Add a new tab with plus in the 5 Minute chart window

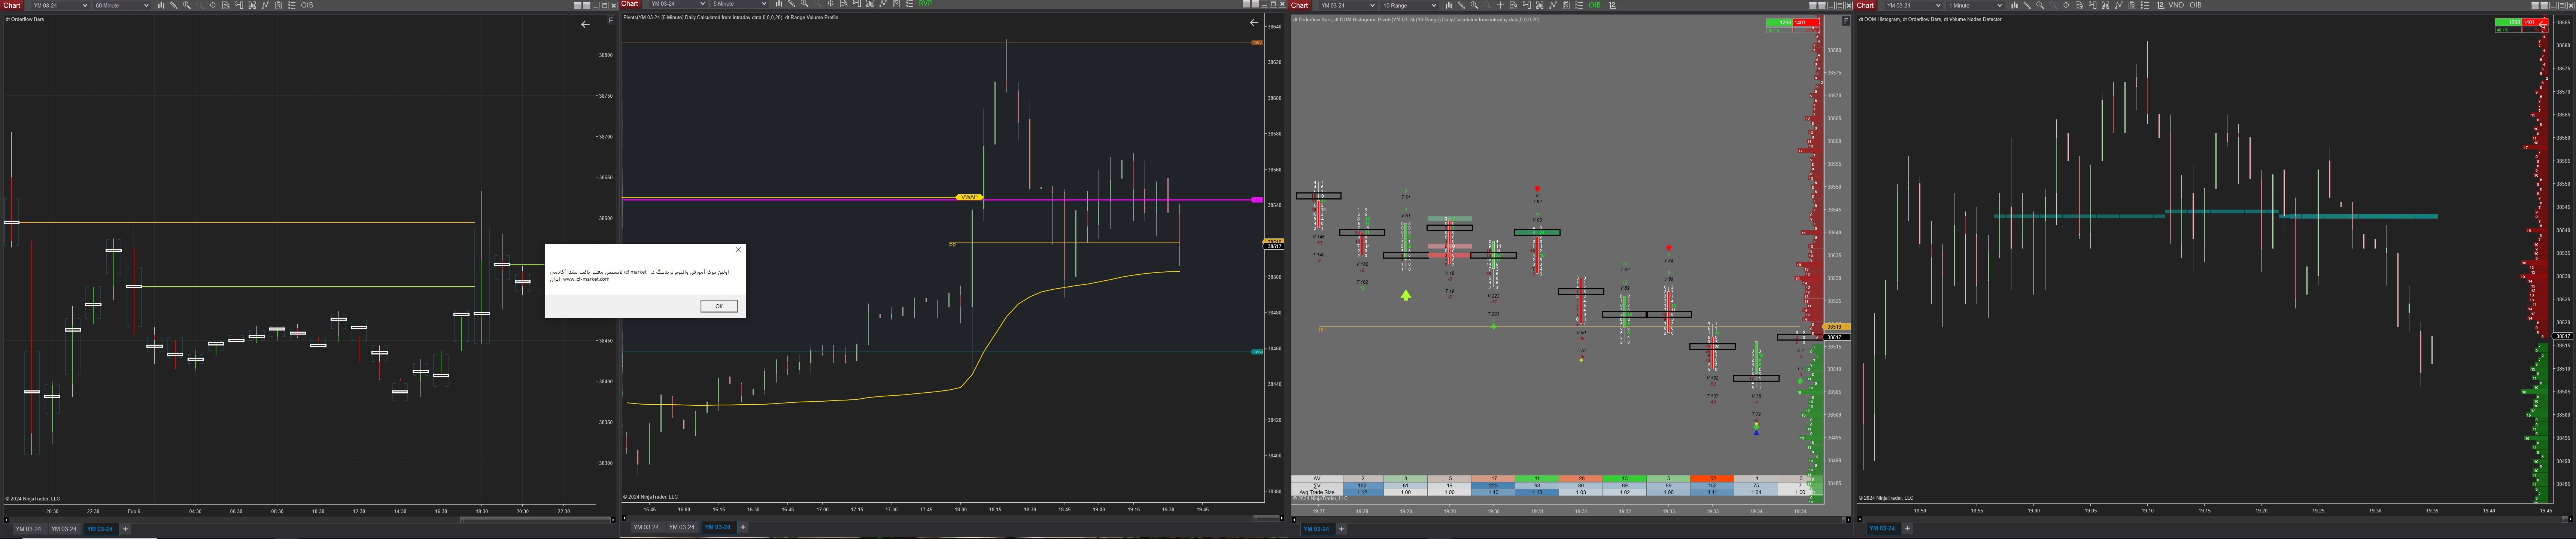pyautogui.click(x=743, y=527)
